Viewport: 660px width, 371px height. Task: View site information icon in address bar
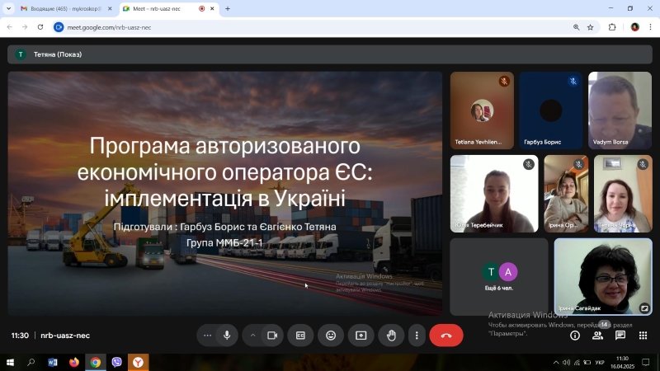pos(59,27)
